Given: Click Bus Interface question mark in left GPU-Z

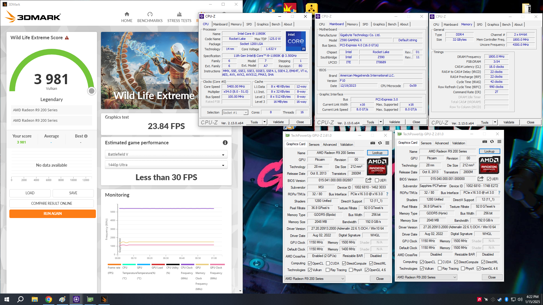Looking at the screenshot, I should (387, 194).
